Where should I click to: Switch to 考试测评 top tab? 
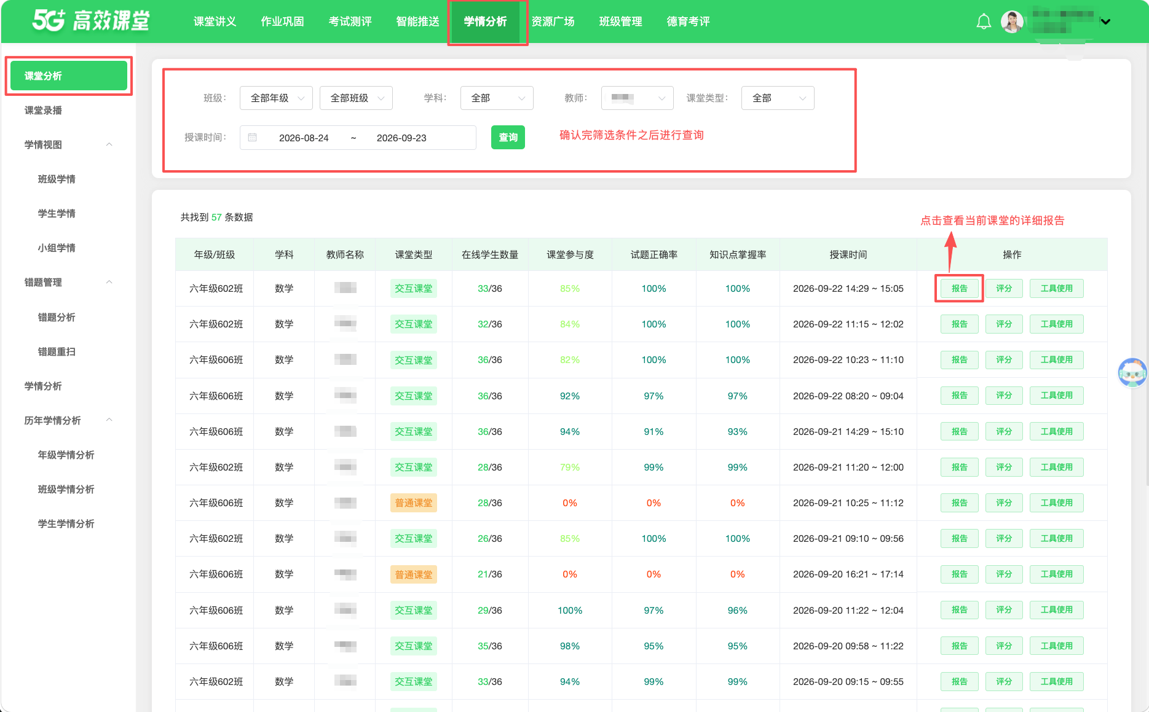(x=350, y=22)
